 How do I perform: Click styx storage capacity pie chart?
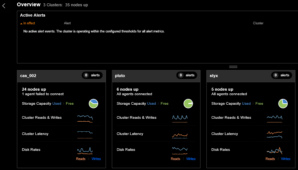(283, 104)
